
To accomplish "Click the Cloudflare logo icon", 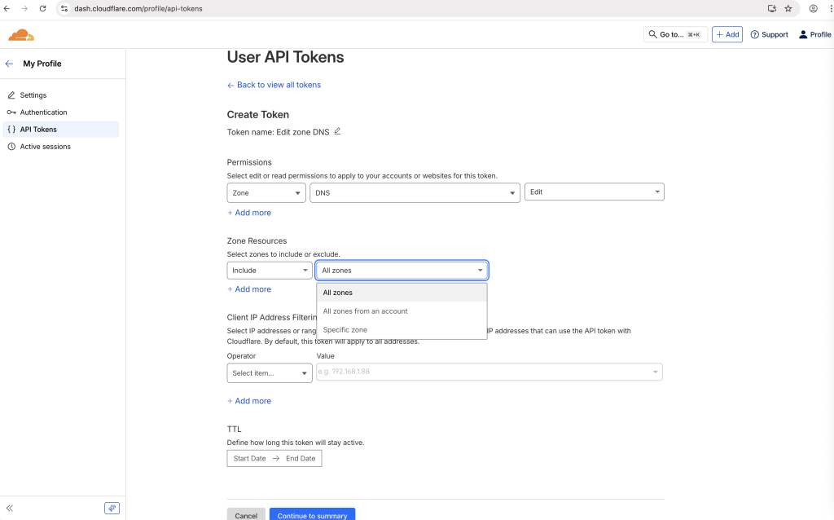I will tap(21, 35).
